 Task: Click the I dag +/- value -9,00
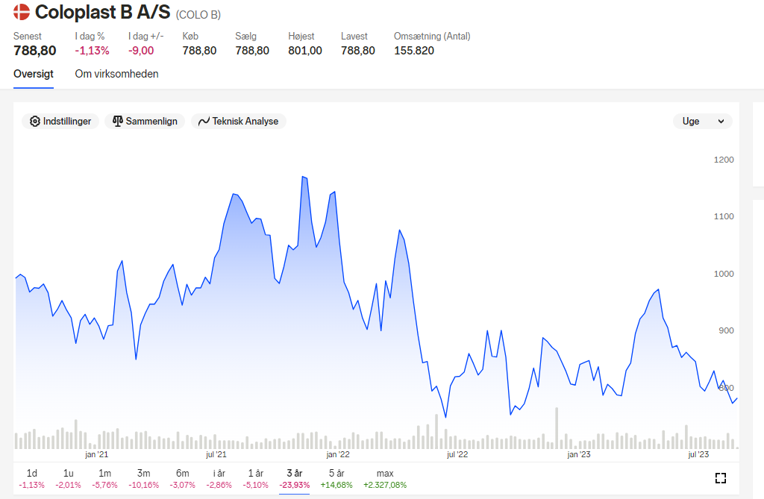[141, 51]
